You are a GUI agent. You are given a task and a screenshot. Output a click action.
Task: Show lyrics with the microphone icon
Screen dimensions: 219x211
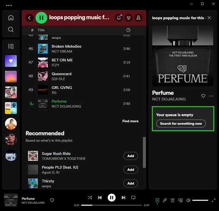165,200
